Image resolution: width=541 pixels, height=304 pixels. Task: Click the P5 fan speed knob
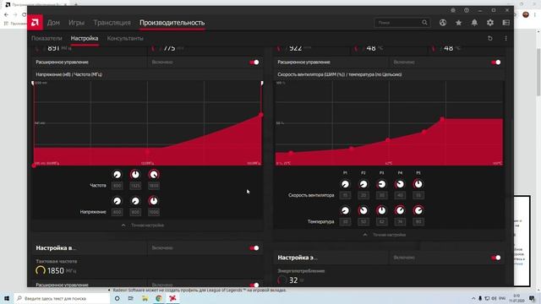pyautogui.click(x=418, y=184)
